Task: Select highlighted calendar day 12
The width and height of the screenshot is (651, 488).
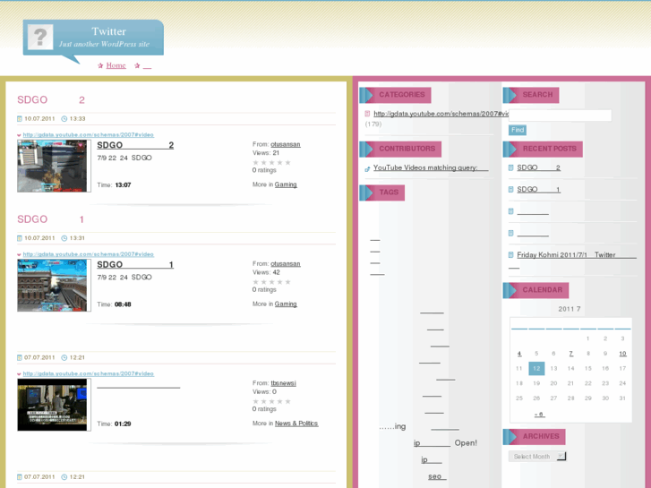Action: pos(536,368)
